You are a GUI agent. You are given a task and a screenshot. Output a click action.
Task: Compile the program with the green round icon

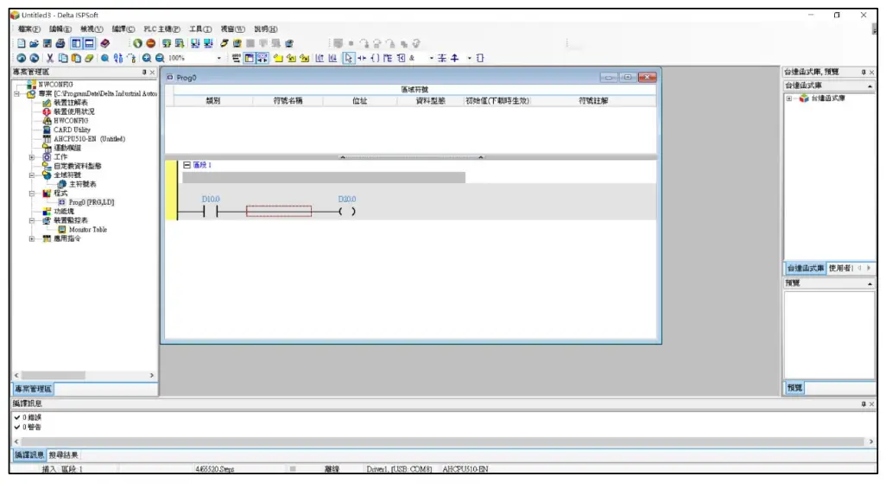tap(137, 43)
